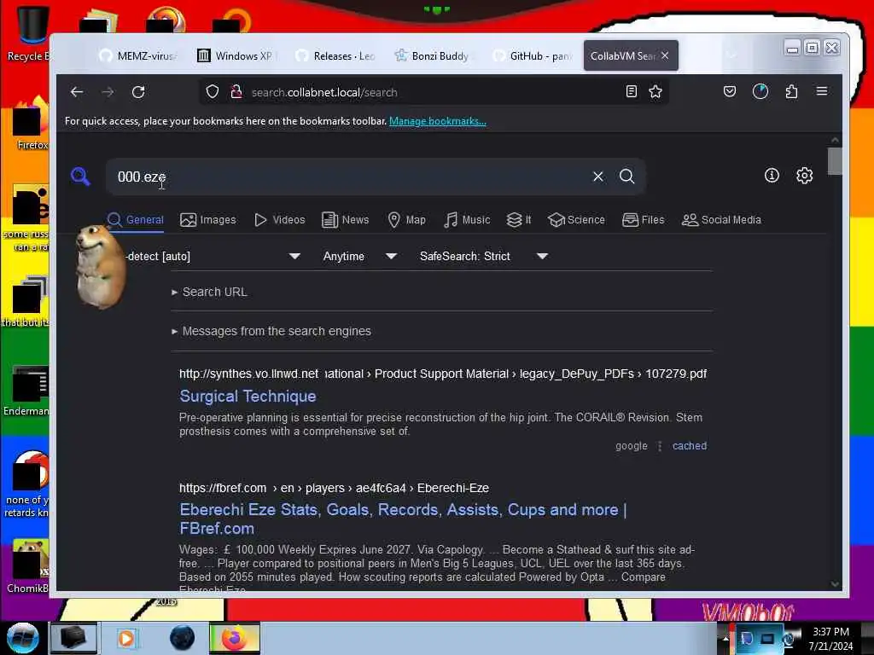Open the list all tabs dropdown
Viewport: 874px width, 655px height.
pyautogui.click(x=731, y=55)
